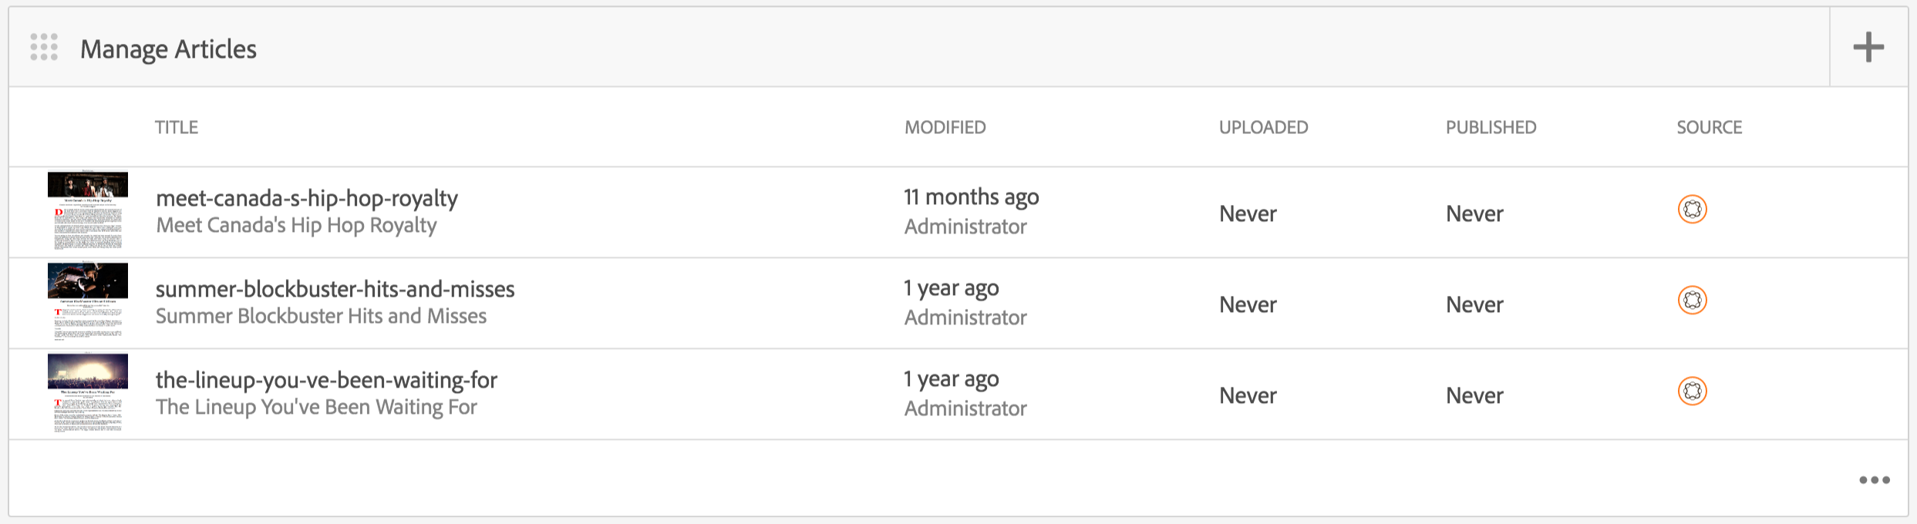Open the the-lineup-you-ve-been-waiting-for article

tap(326, 381)
